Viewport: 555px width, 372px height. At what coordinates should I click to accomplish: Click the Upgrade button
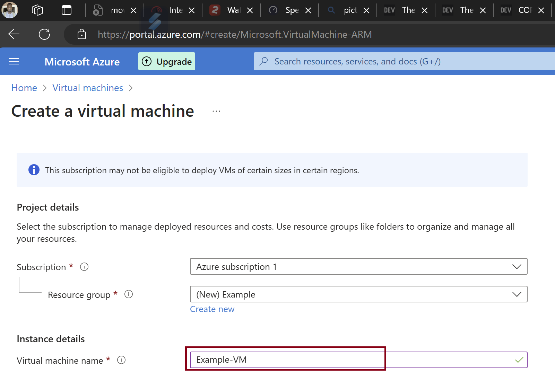(x=167, y=62)
